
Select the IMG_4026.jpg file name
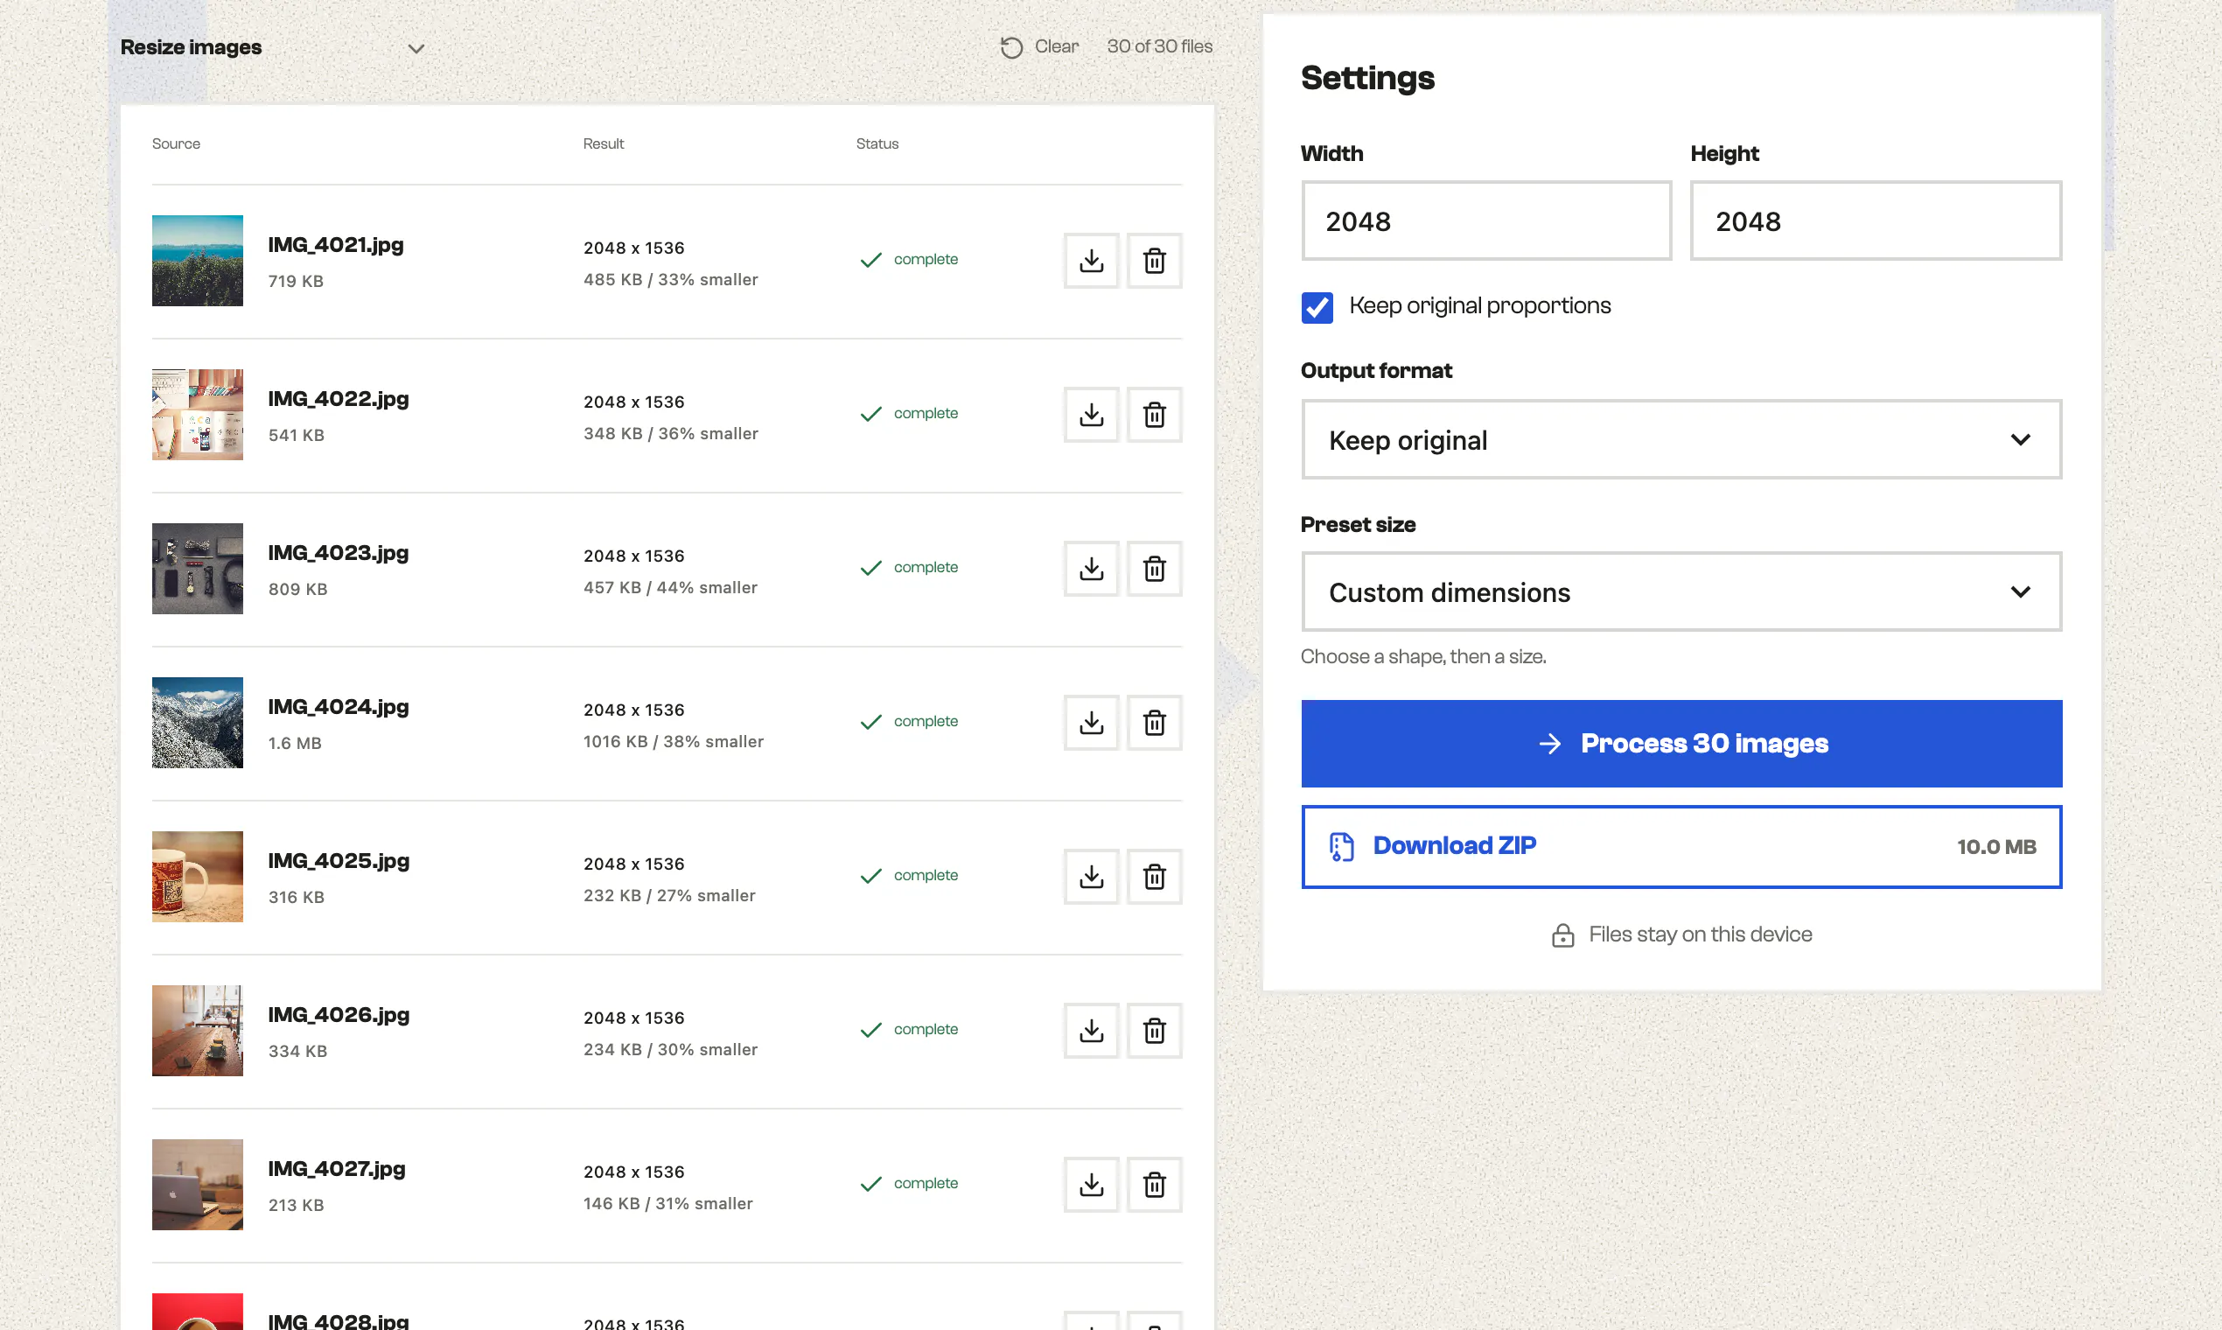click(x=339, y=1017)
